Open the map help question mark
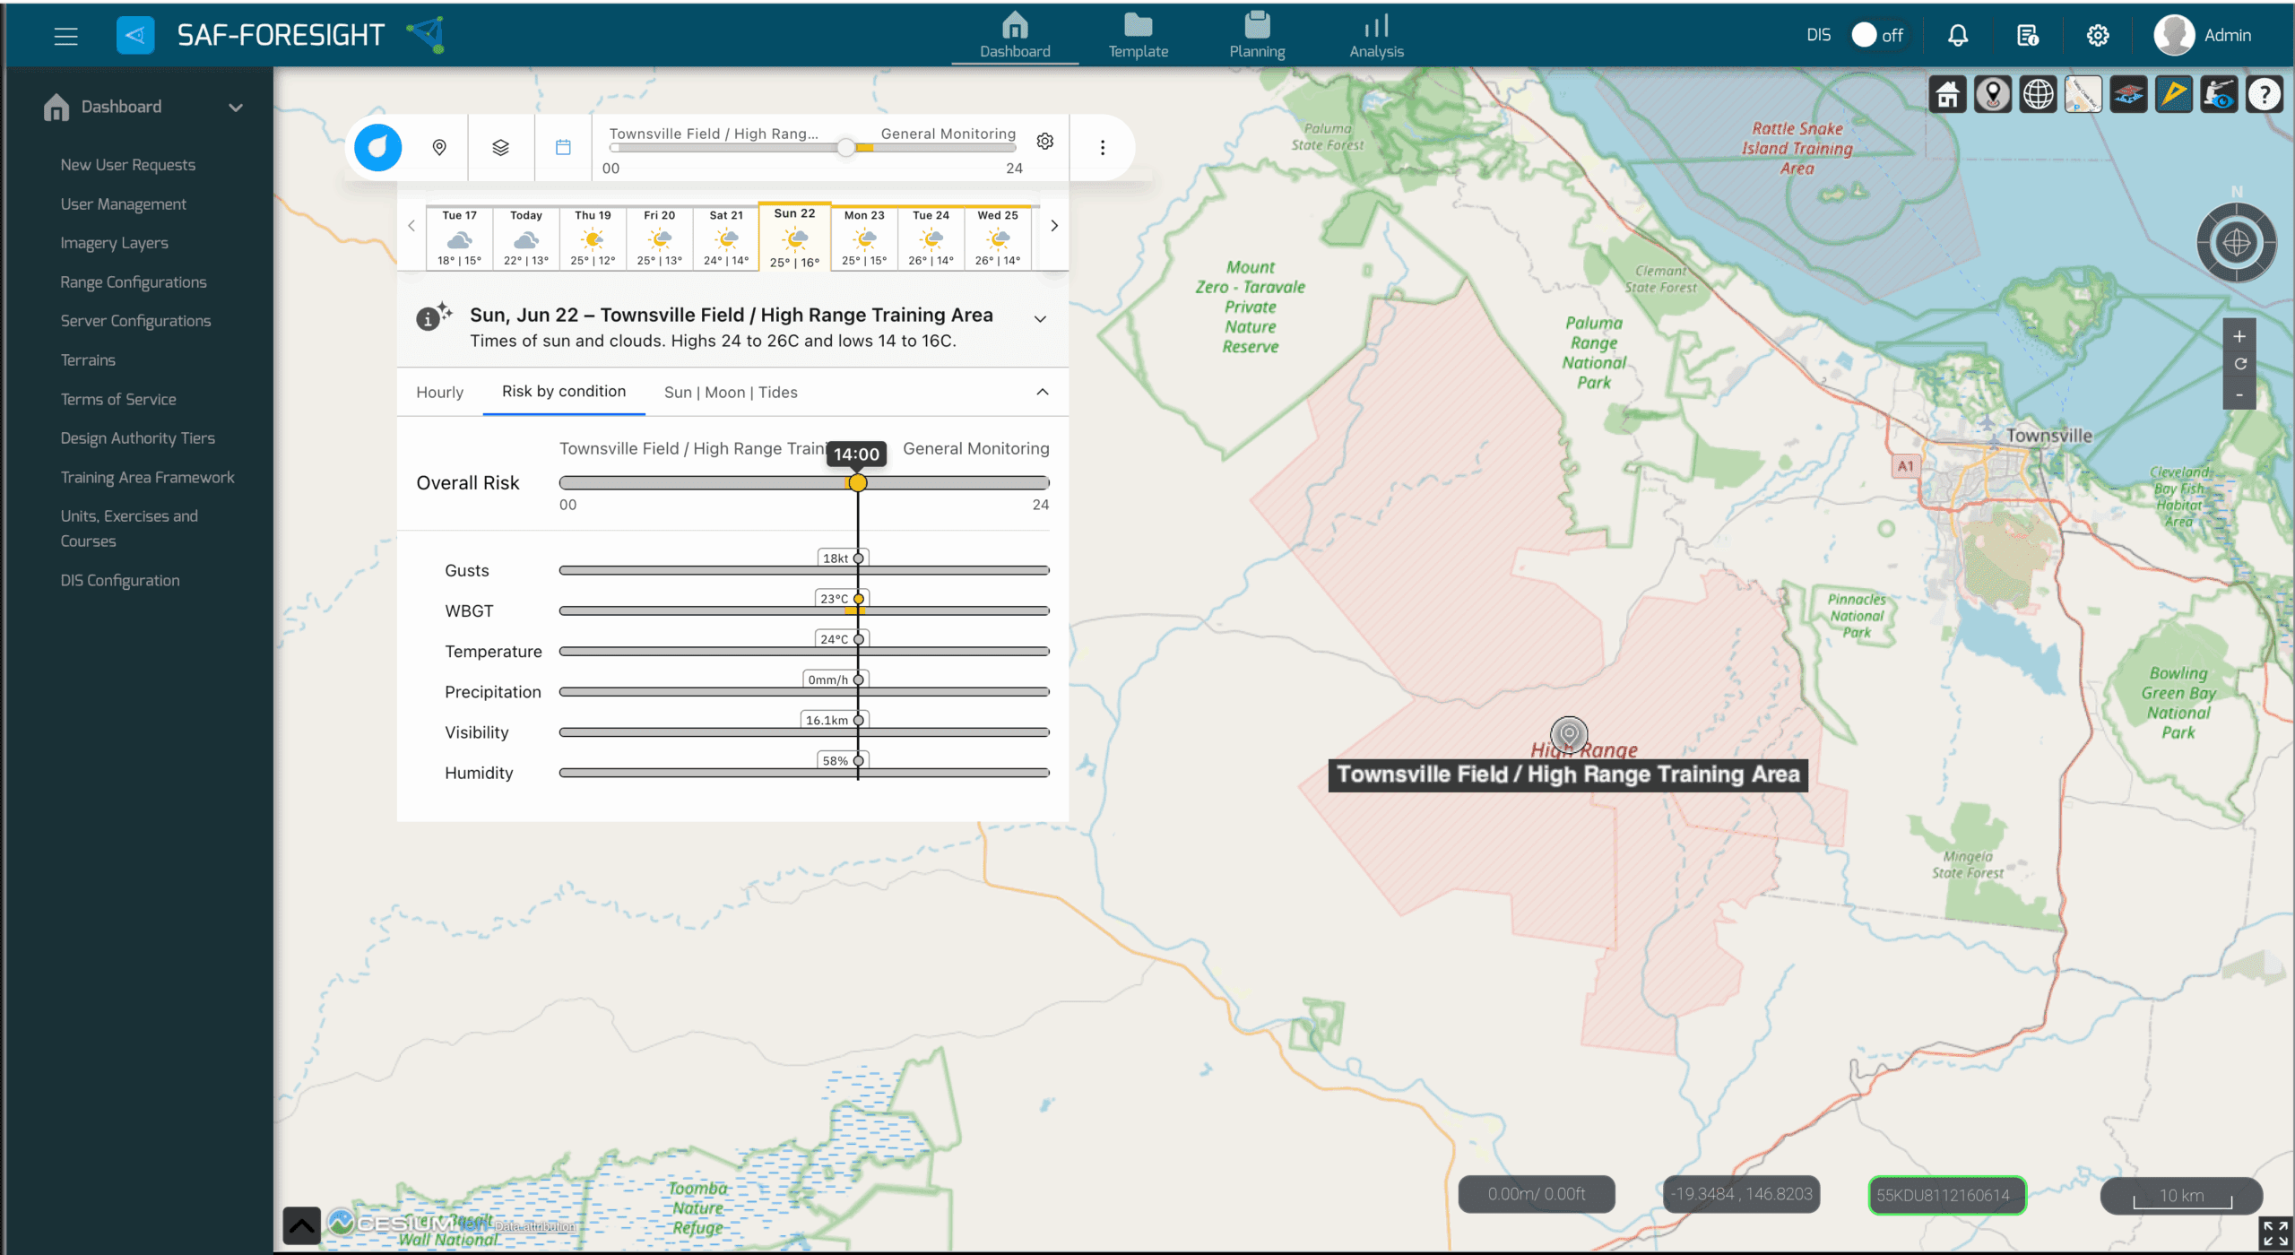The height and width of the screenshot is (1255, 2295). pos(2264,94)
